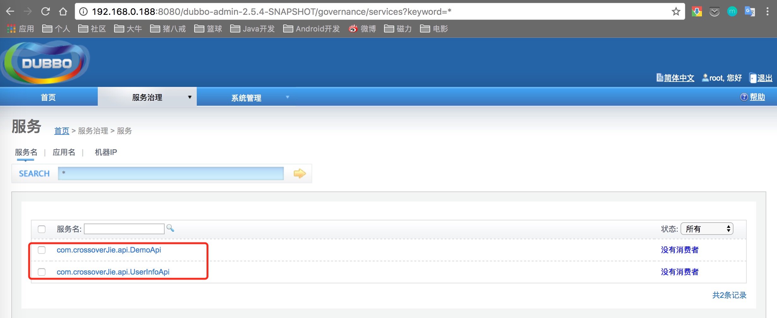Click the Dubbo logo

click(x=46, y=63)
